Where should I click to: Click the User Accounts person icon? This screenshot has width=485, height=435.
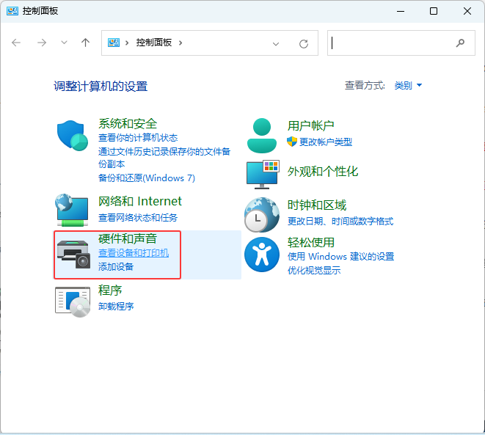pos(262,136)
